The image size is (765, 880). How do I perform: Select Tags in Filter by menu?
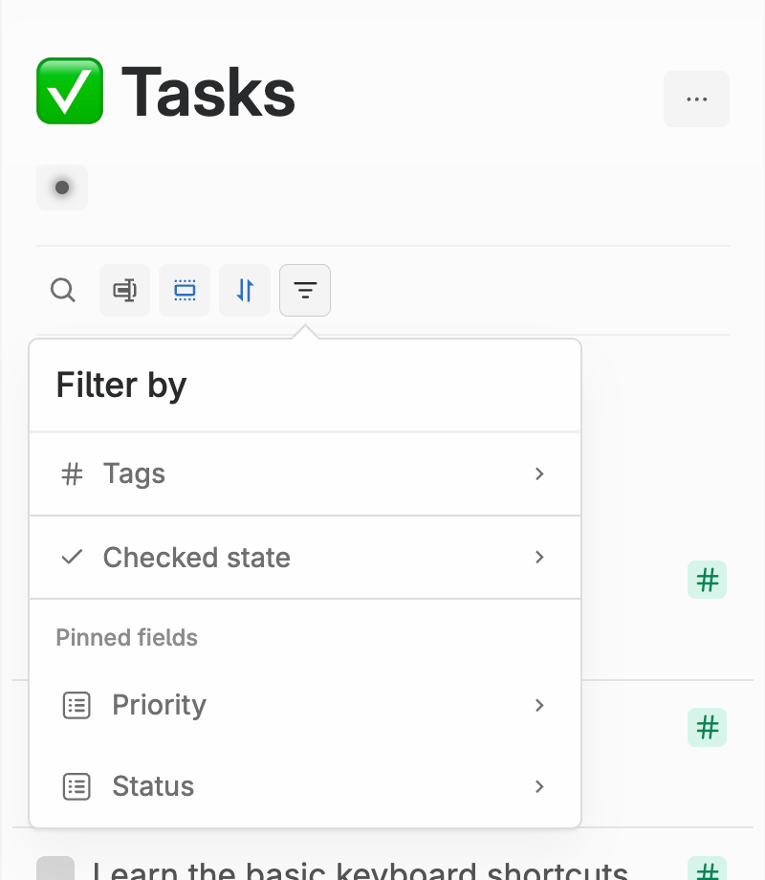click(x=305, y=473)
